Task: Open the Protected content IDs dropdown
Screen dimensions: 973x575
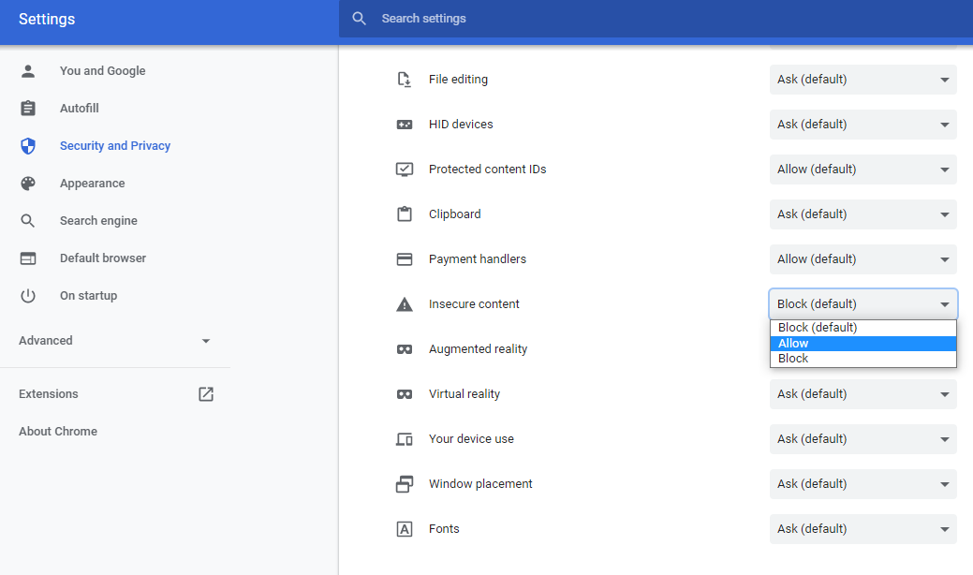Action: [863, 170]
